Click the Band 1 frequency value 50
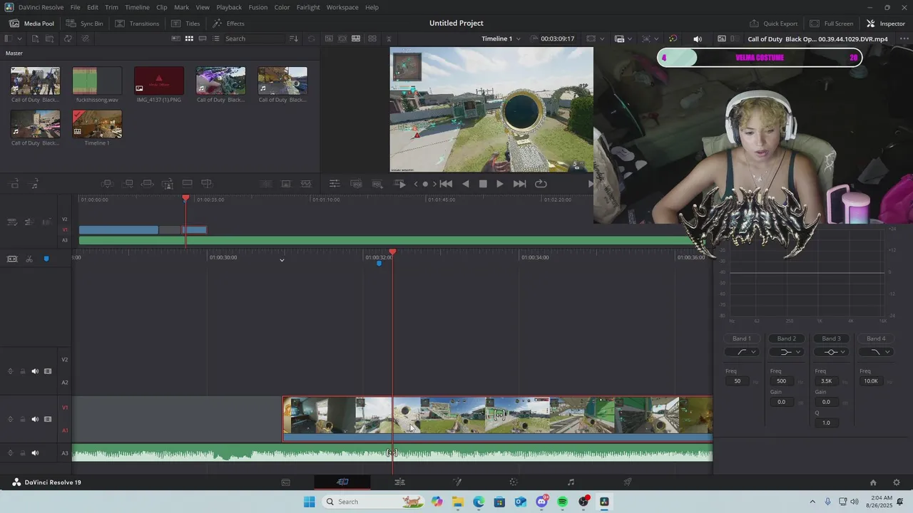 click(737, 381)
